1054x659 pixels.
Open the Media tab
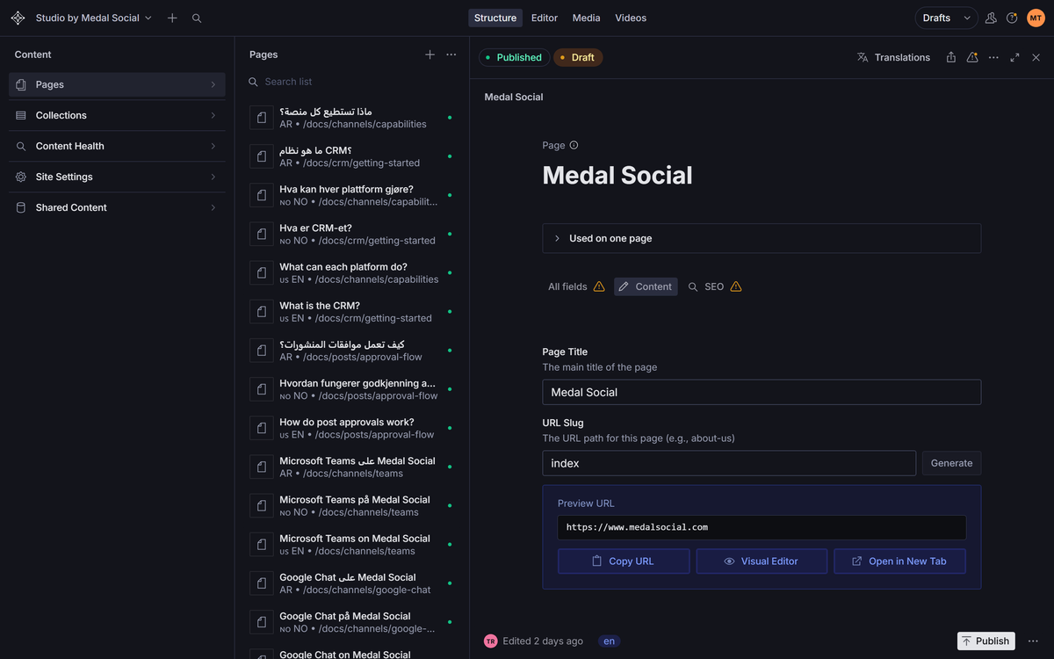[587, 18]
